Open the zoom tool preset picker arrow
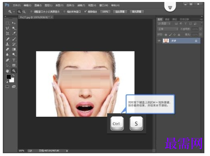This screenshot has width=210, height=156. 14,12
